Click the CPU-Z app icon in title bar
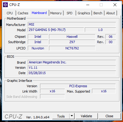 5,5
